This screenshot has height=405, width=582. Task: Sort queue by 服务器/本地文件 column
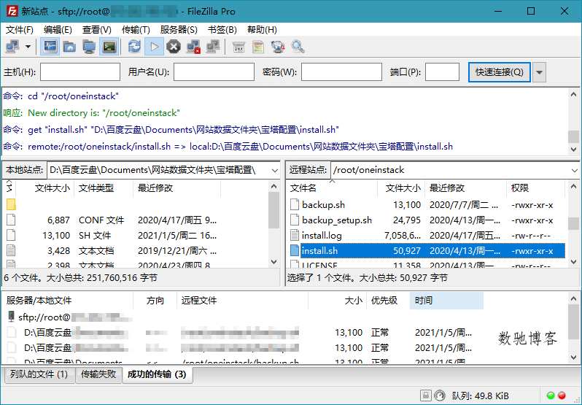click(68, 301)
